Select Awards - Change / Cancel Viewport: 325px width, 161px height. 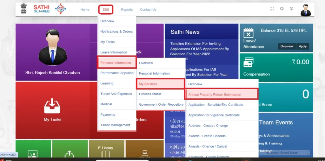pyautogui.click(x=222, y=146)
